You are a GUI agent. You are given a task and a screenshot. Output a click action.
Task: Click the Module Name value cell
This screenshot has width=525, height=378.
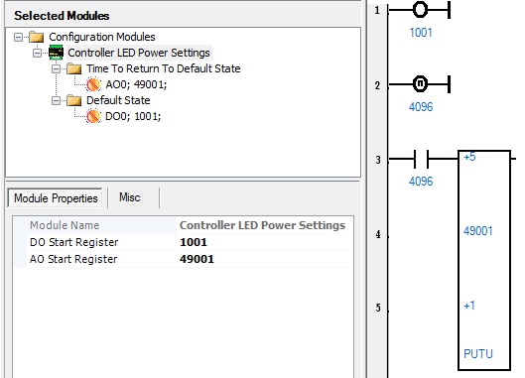[264, 225]
